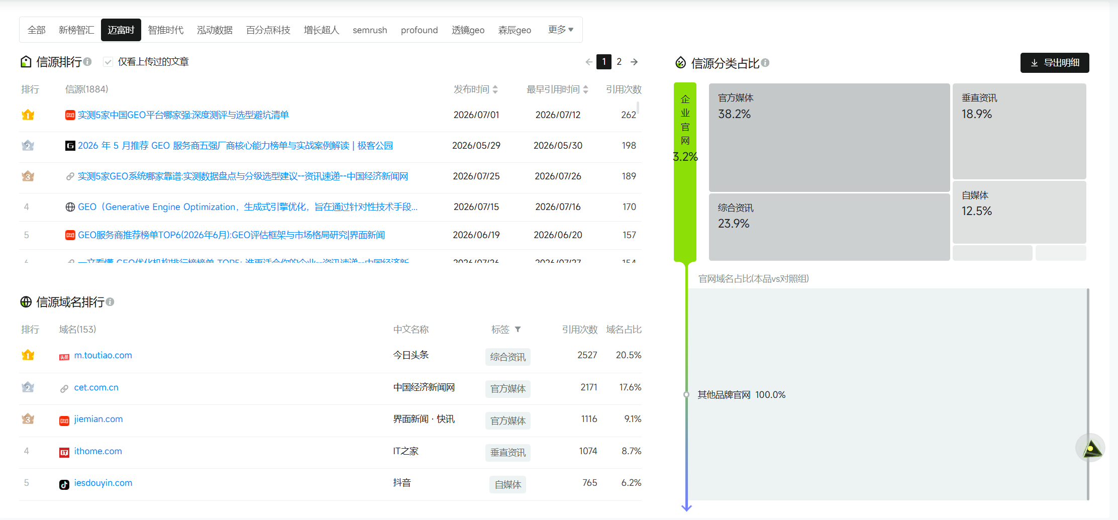This screenshot has height=520, width=1118.
Task: Click the 自媒体 tag on the iesdouyin.com row
Action: pos(508,484)
